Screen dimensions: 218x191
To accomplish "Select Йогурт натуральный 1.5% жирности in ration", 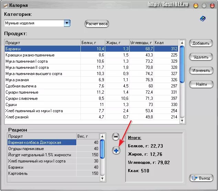I will pos(53,155).
